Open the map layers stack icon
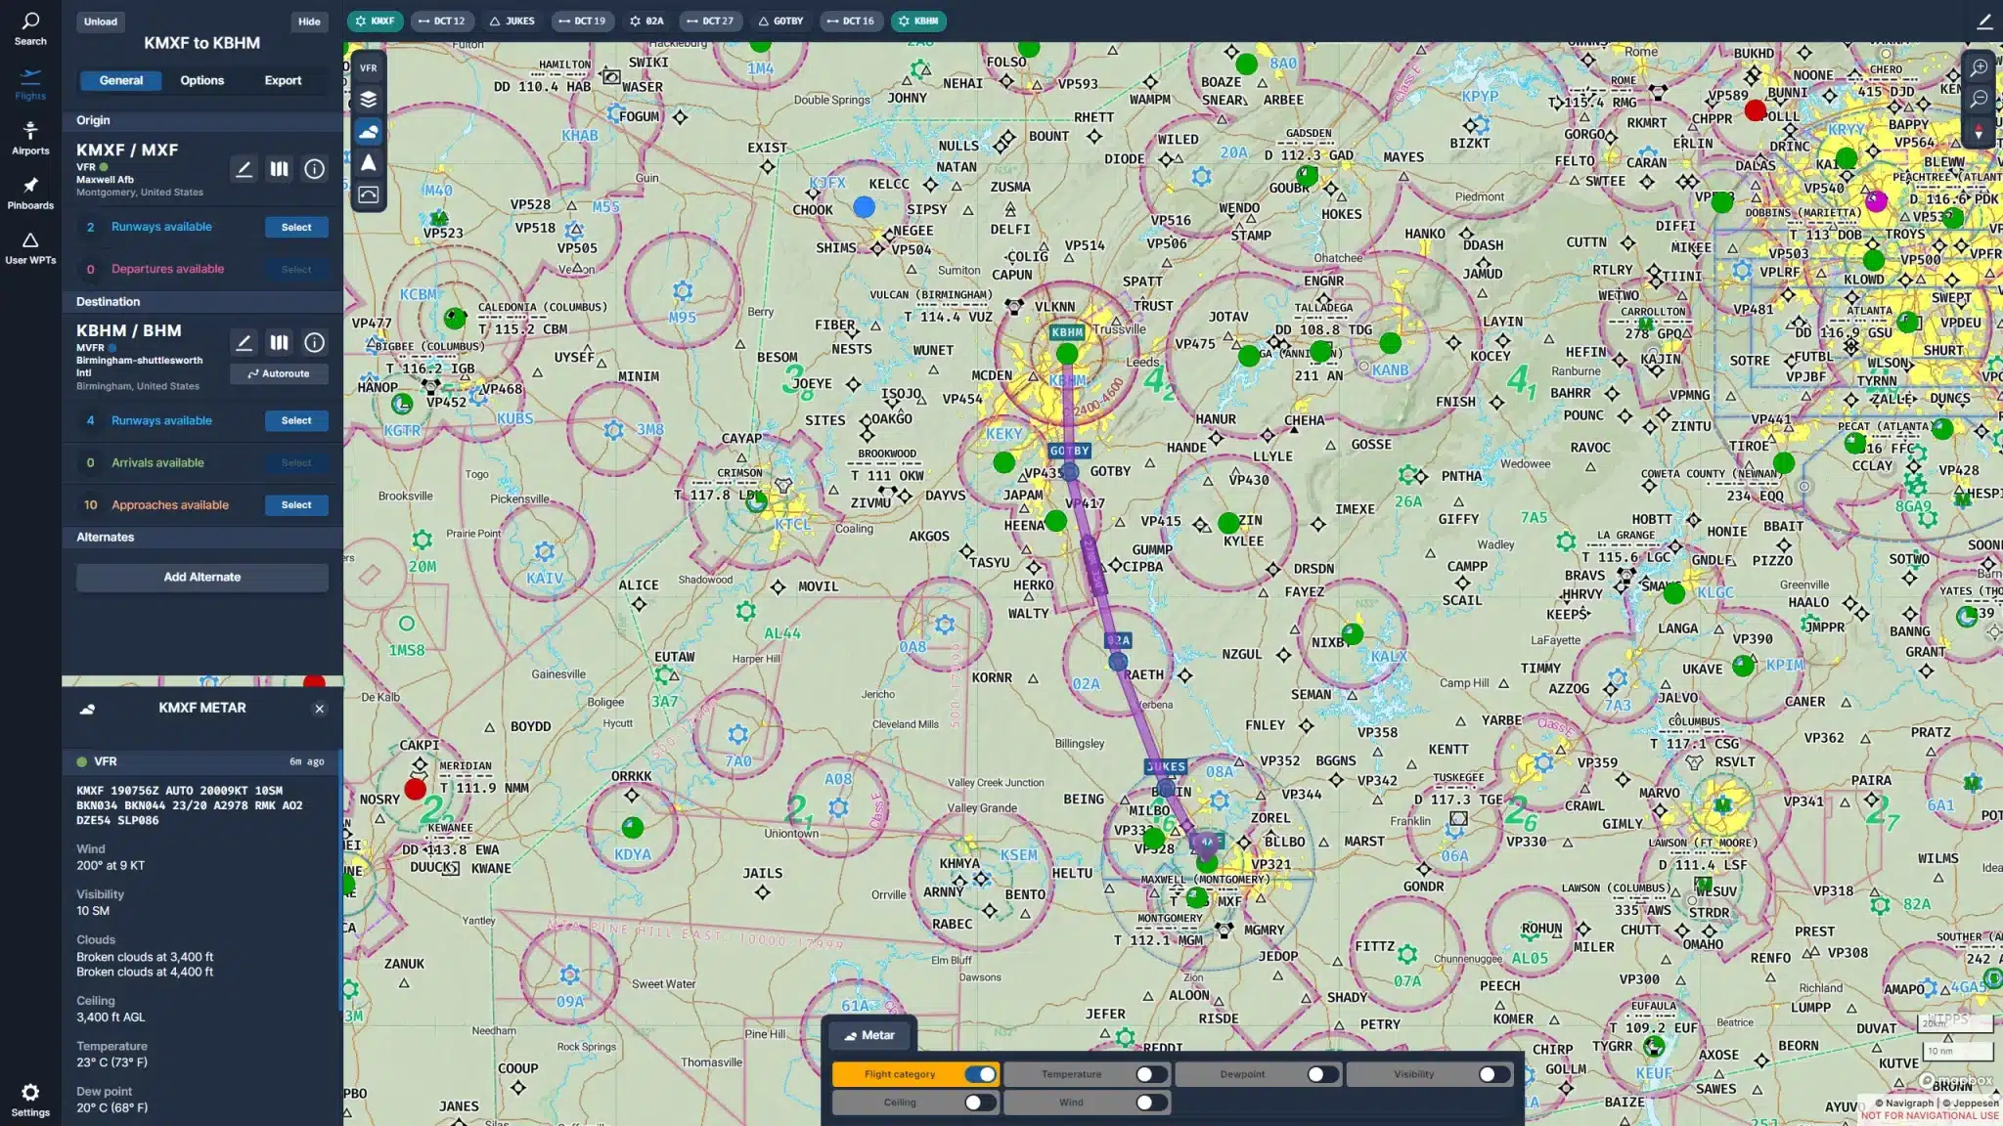Image resolution: width=2003 pixels, height=1126 pixels. click(x=368, y=100)
